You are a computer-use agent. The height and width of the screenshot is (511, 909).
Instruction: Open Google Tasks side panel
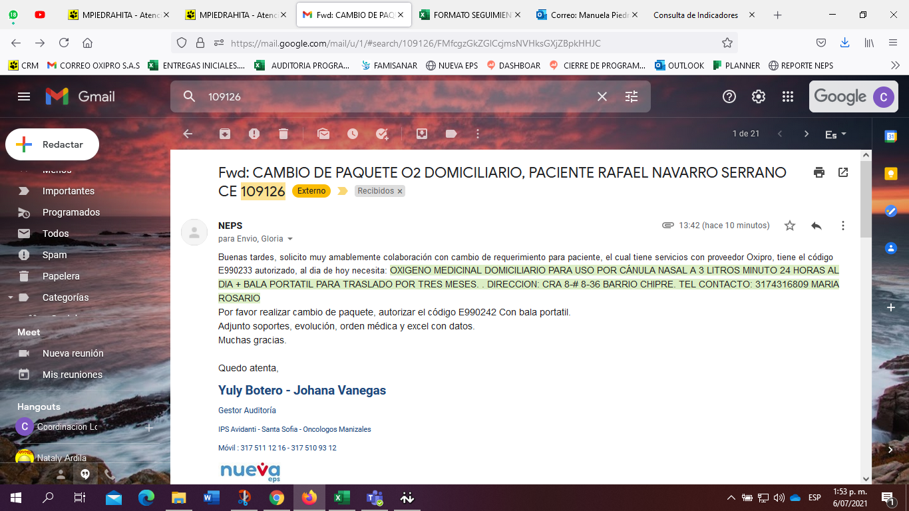pos(890,210)
